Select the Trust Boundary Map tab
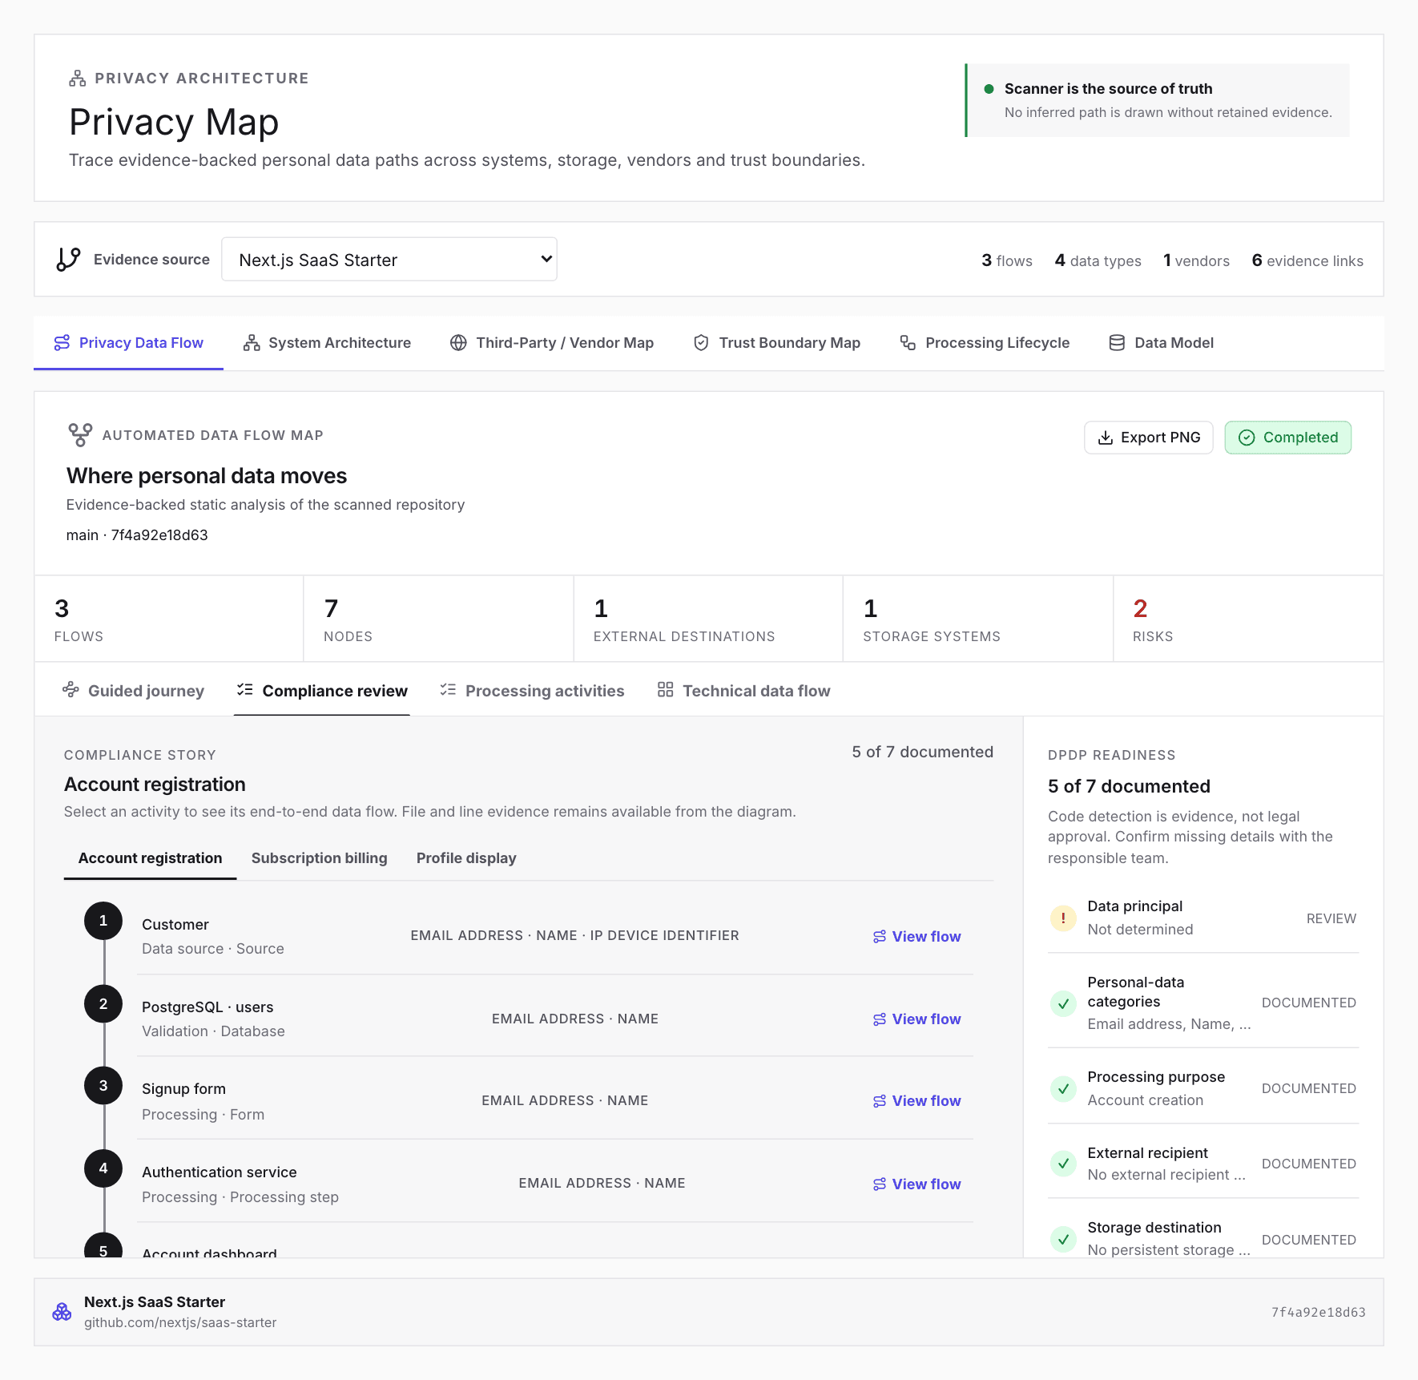The image size is (1418, 1380). (777, 343)
